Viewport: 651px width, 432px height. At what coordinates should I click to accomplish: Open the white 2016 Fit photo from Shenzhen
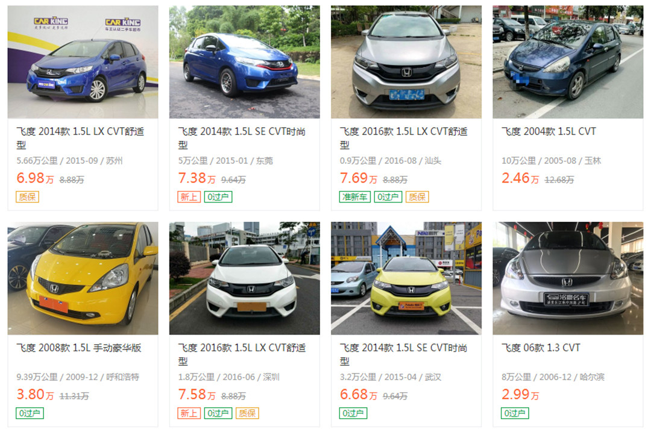[245, 278]
